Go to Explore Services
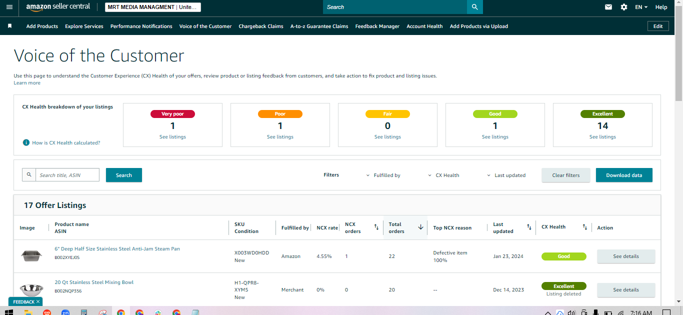Screen dimensions: 683x315 (84, 26)
